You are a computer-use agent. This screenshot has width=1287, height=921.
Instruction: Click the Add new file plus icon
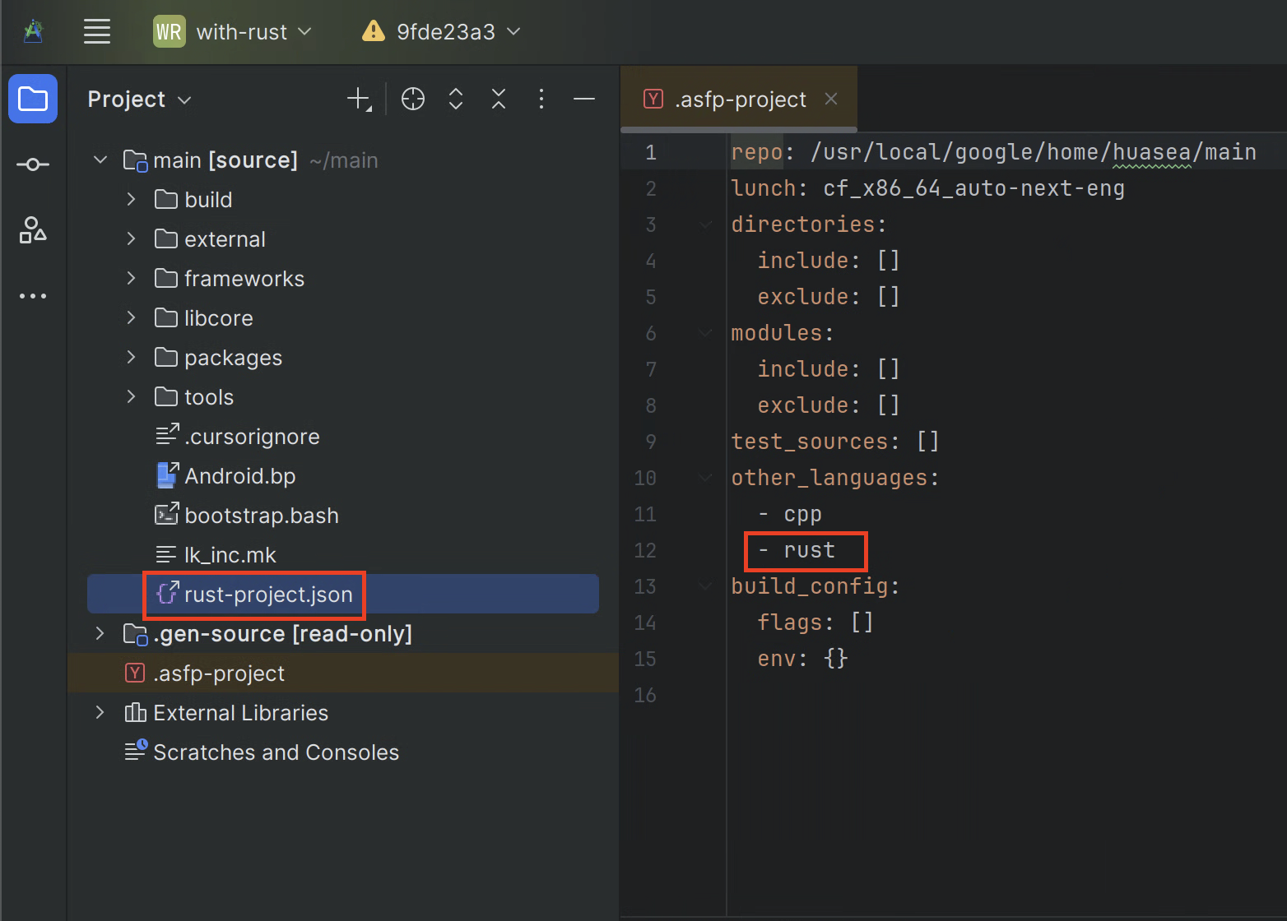[358, 99]
